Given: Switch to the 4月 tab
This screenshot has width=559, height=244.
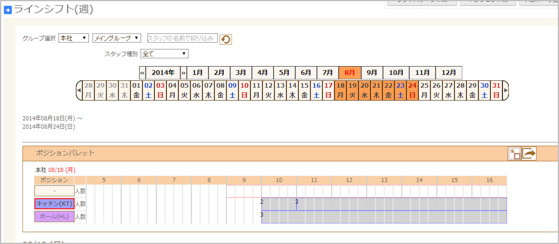Looking at the screenshot, I should pyautogui.click(x=262, y=73).
